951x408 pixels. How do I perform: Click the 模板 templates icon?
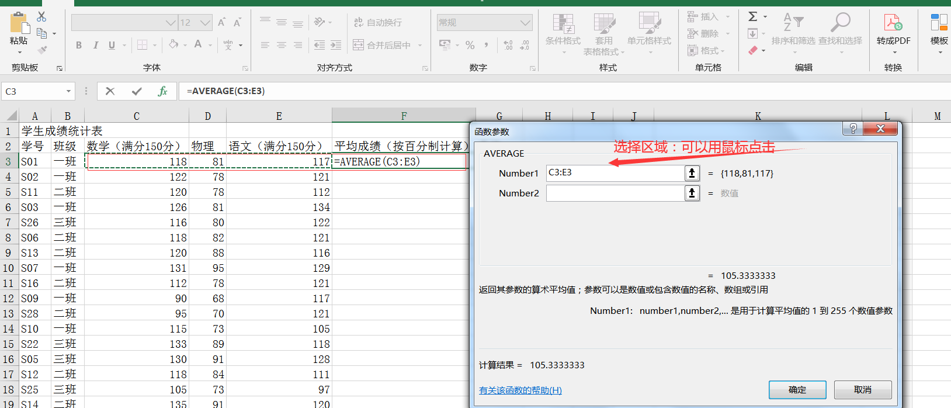939,23
